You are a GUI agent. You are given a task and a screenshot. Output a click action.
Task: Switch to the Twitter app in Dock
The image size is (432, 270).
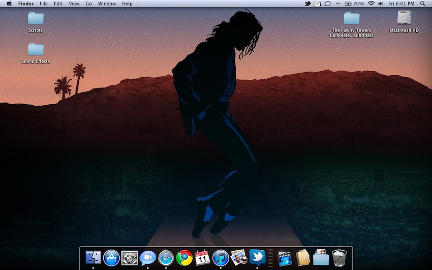coord(257,257)
